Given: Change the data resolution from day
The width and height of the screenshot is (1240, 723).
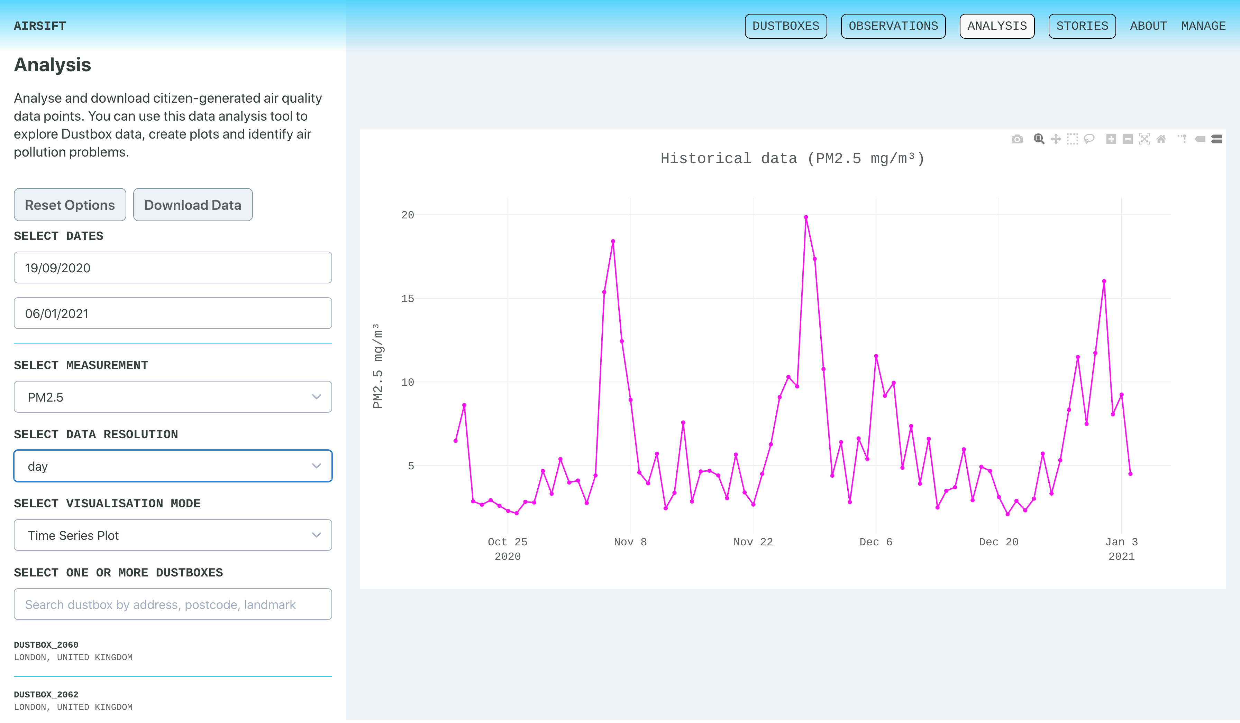Looking at the screenshot, I should (173, 466).
